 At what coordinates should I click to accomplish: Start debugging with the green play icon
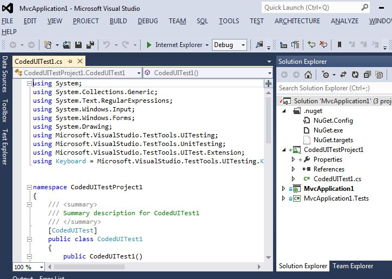click(x=149, y=45)
